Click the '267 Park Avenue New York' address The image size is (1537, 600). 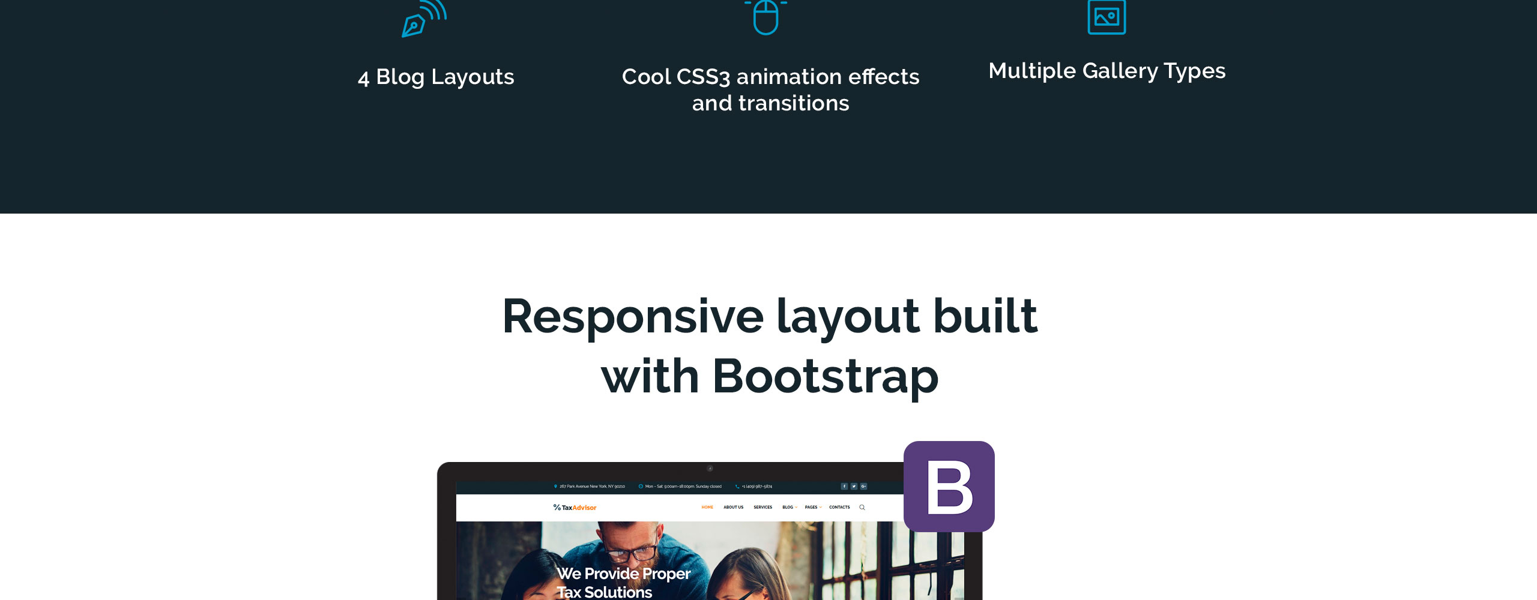pos(592,487)
